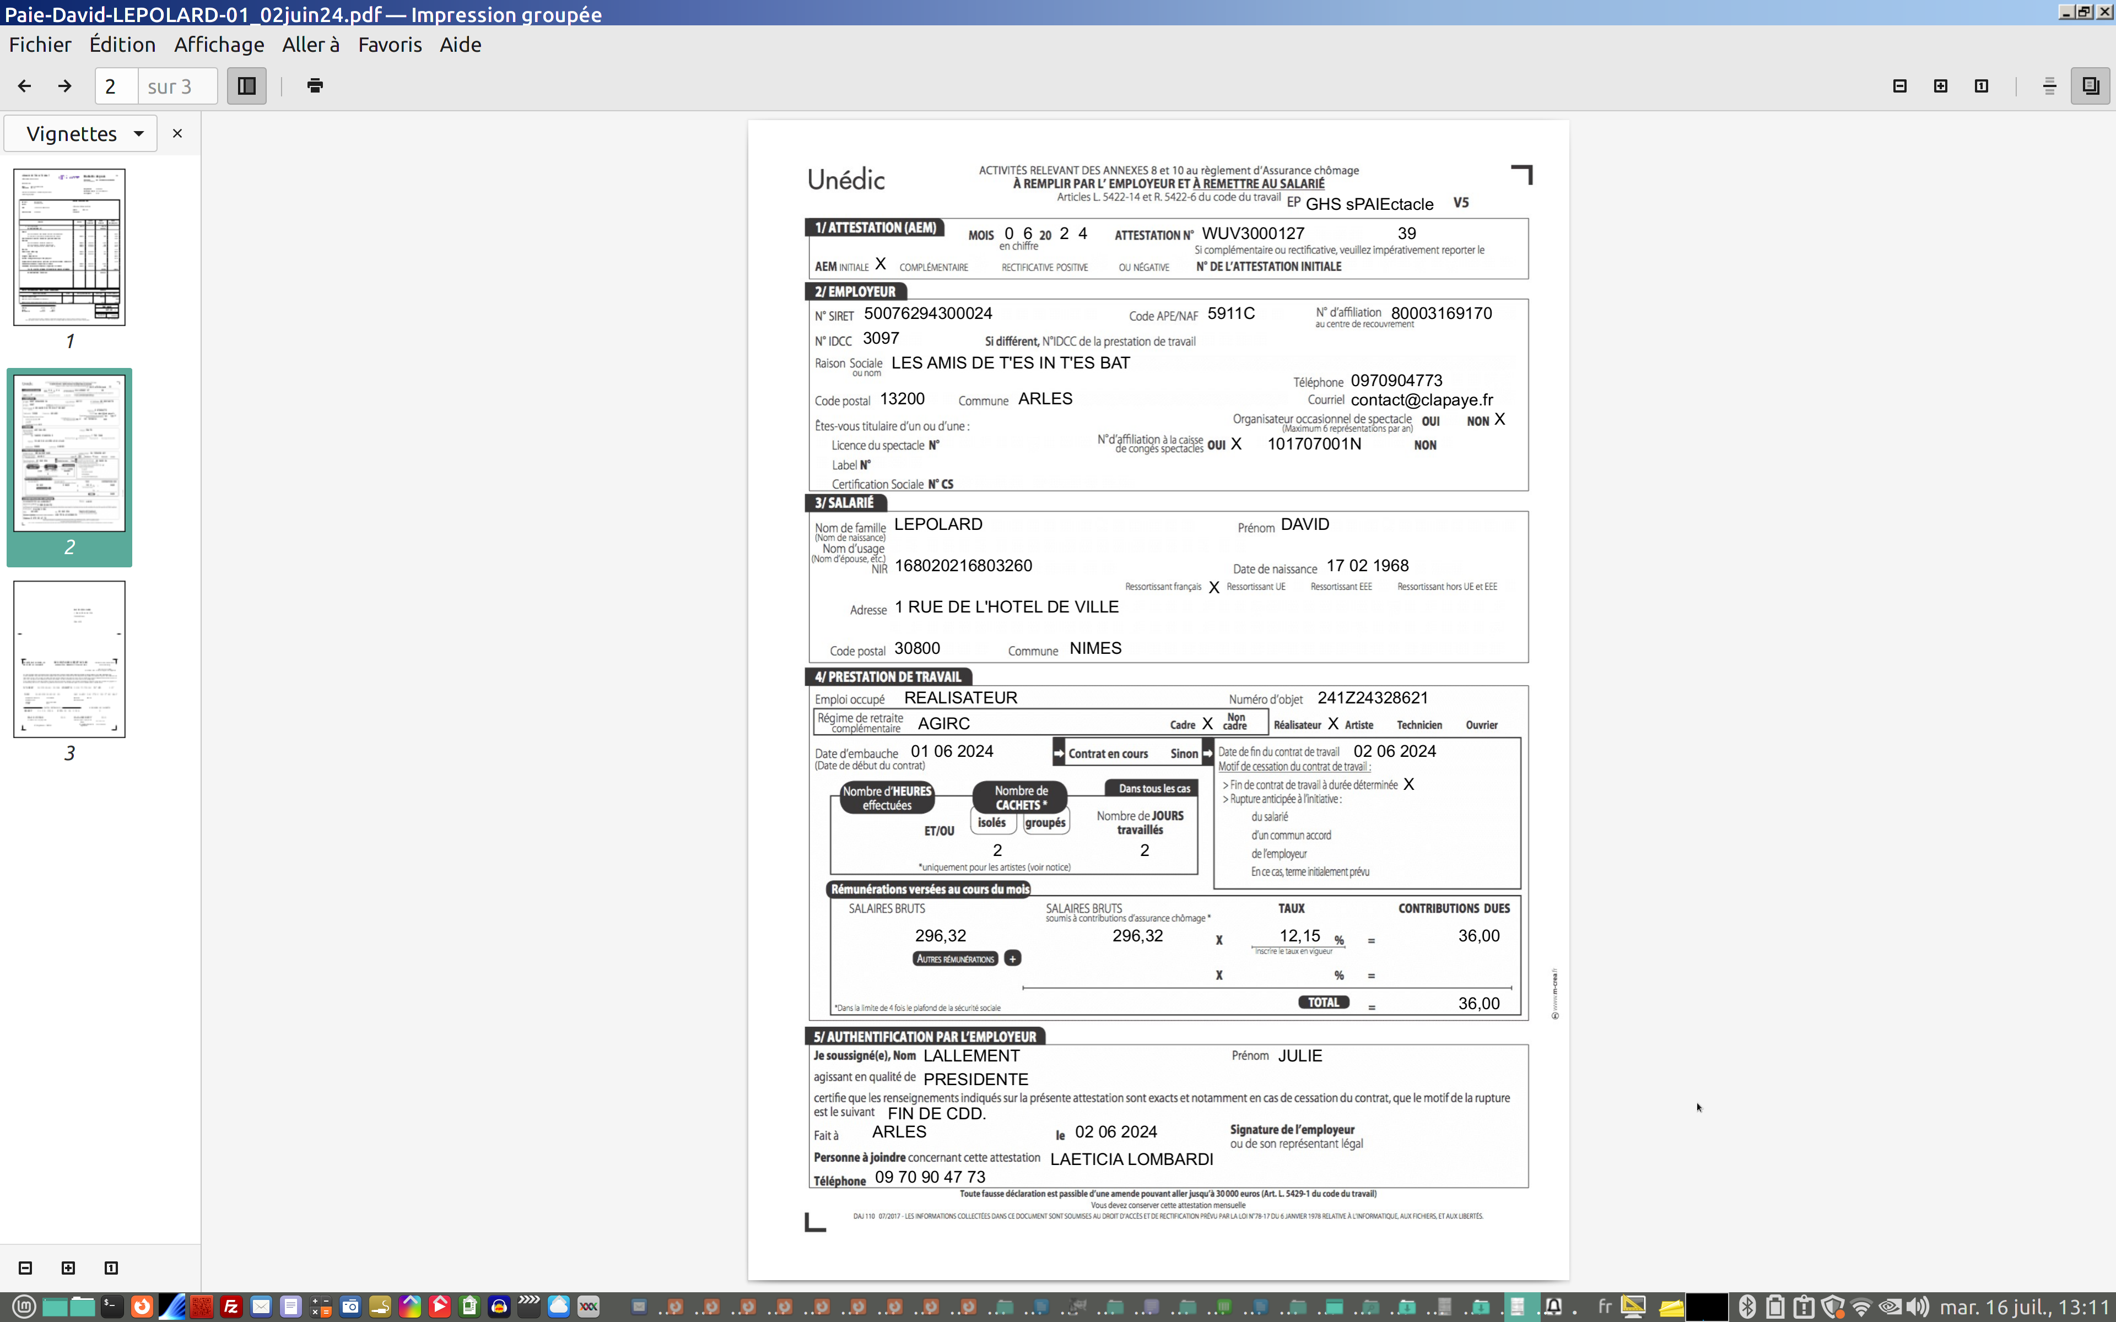The width and height of the screenshot is (2116, 1322).
Task: Reset zoom to normal size in toolbar
Action: [1982, 86]
